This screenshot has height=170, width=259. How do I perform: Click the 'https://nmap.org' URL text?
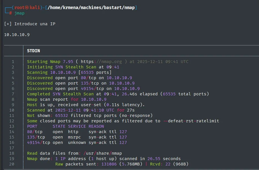point(101,62)
